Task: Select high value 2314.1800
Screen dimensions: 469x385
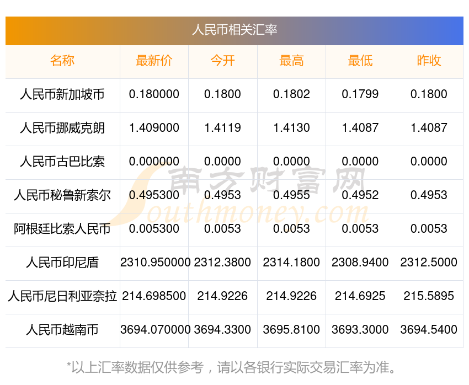Action: coord(291,263)
